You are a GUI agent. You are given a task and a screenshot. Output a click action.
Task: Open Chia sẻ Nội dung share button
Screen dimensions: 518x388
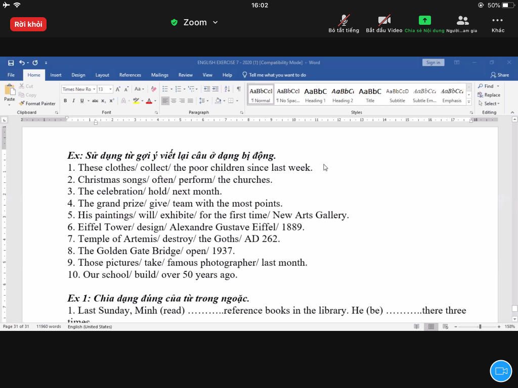click(424, 24)
